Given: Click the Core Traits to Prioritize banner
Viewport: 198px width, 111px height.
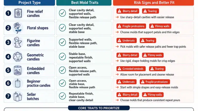Looking at the screenshot, I should [x=99, y=108].
